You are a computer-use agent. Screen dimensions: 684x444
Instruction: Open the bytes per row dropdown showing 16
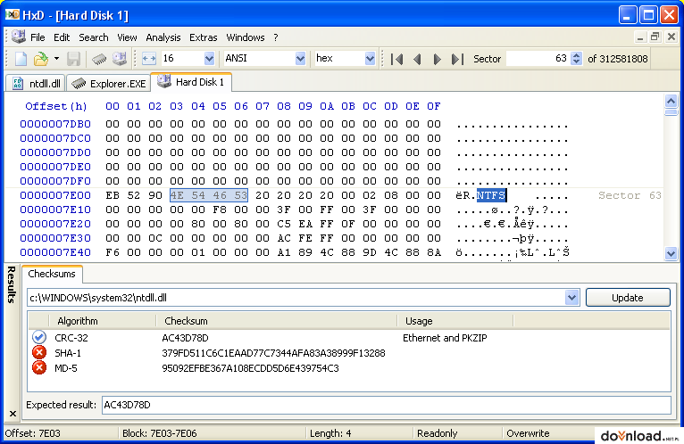click(209, 58)
